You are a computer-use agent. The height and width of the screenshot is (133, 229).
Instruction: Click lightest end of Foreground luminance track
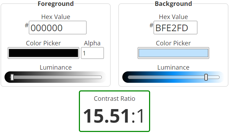(100, 77)
